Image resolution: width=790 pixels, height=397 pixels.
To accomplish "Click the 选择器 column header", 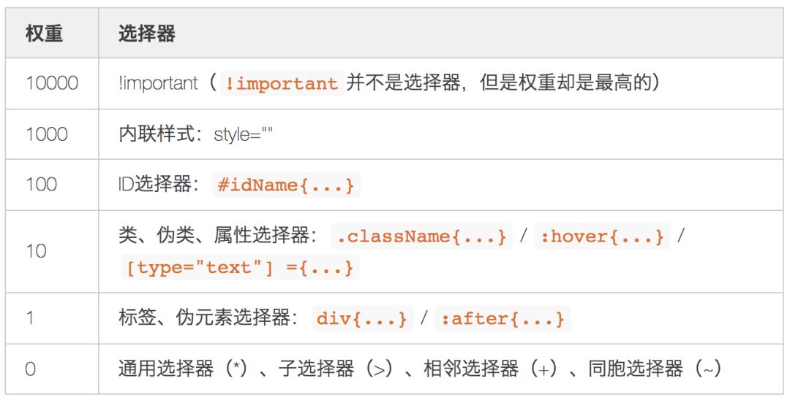I will point(146,34).
